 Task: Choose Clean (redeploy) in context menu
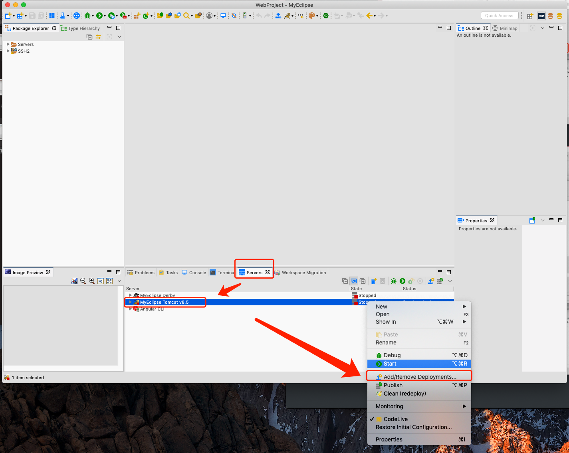419,394
